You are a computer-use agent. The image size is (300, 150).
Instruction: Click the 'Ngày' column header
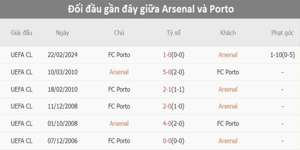[62, 33]
